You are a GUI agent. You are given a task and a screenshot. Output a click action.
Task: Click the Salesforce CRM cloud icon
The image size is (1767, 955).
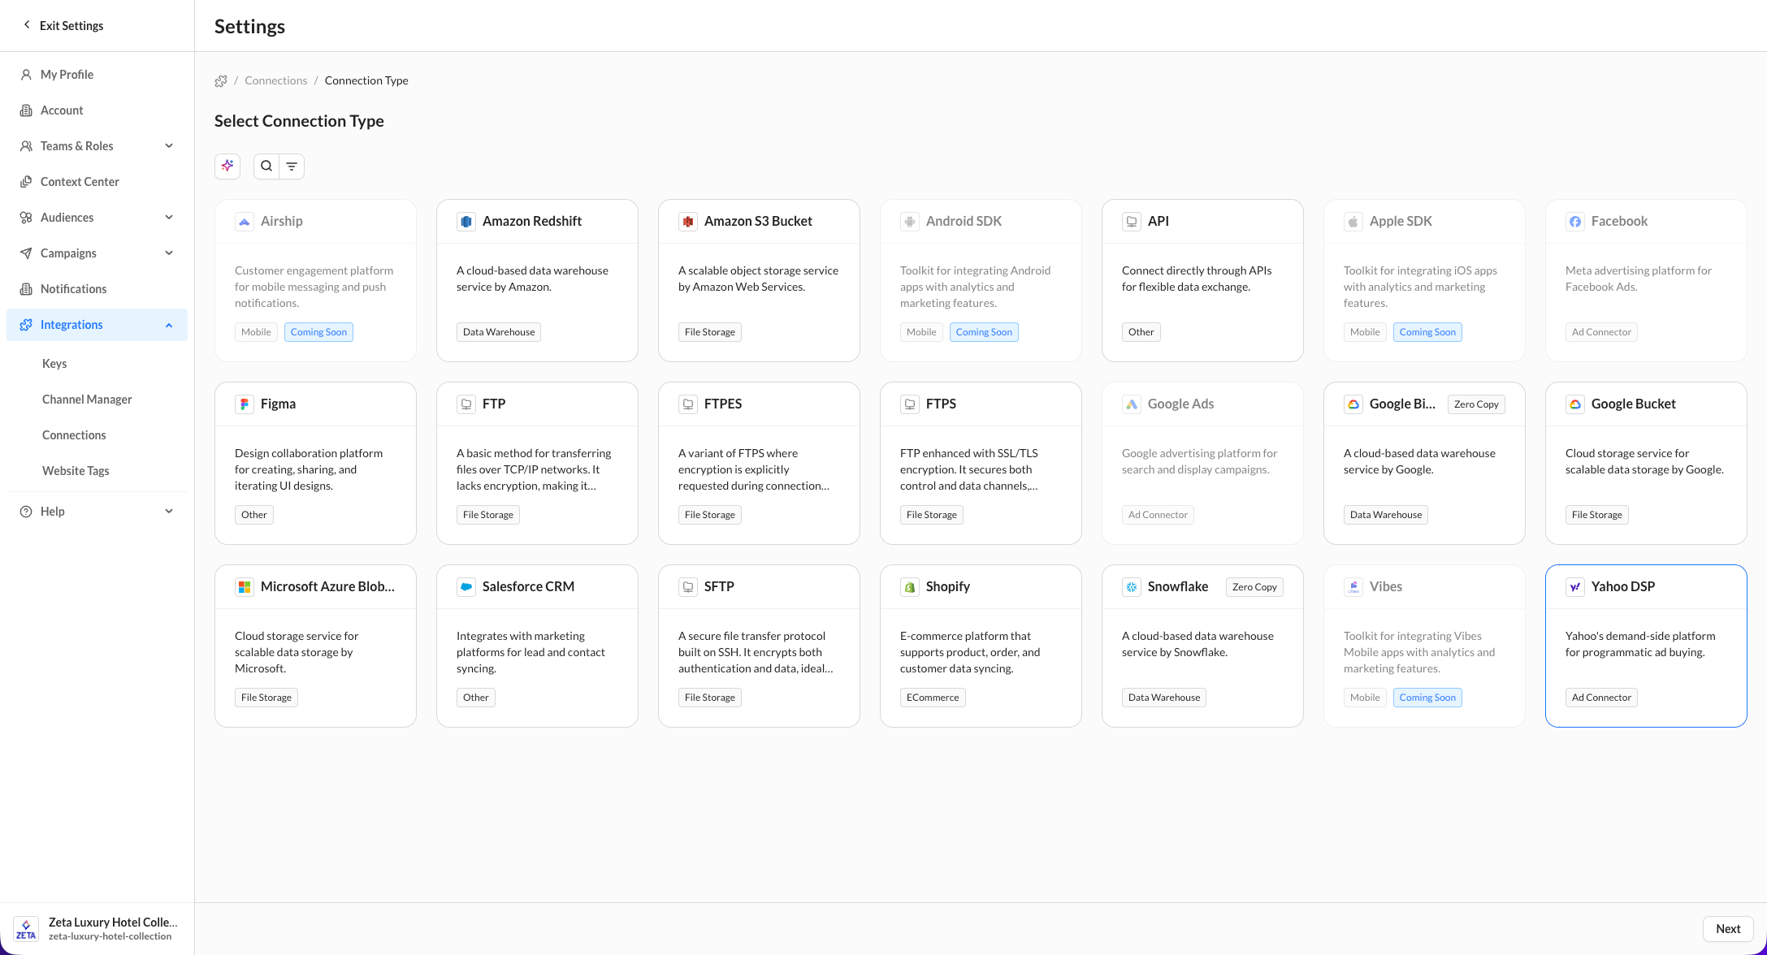pos(466,587)
